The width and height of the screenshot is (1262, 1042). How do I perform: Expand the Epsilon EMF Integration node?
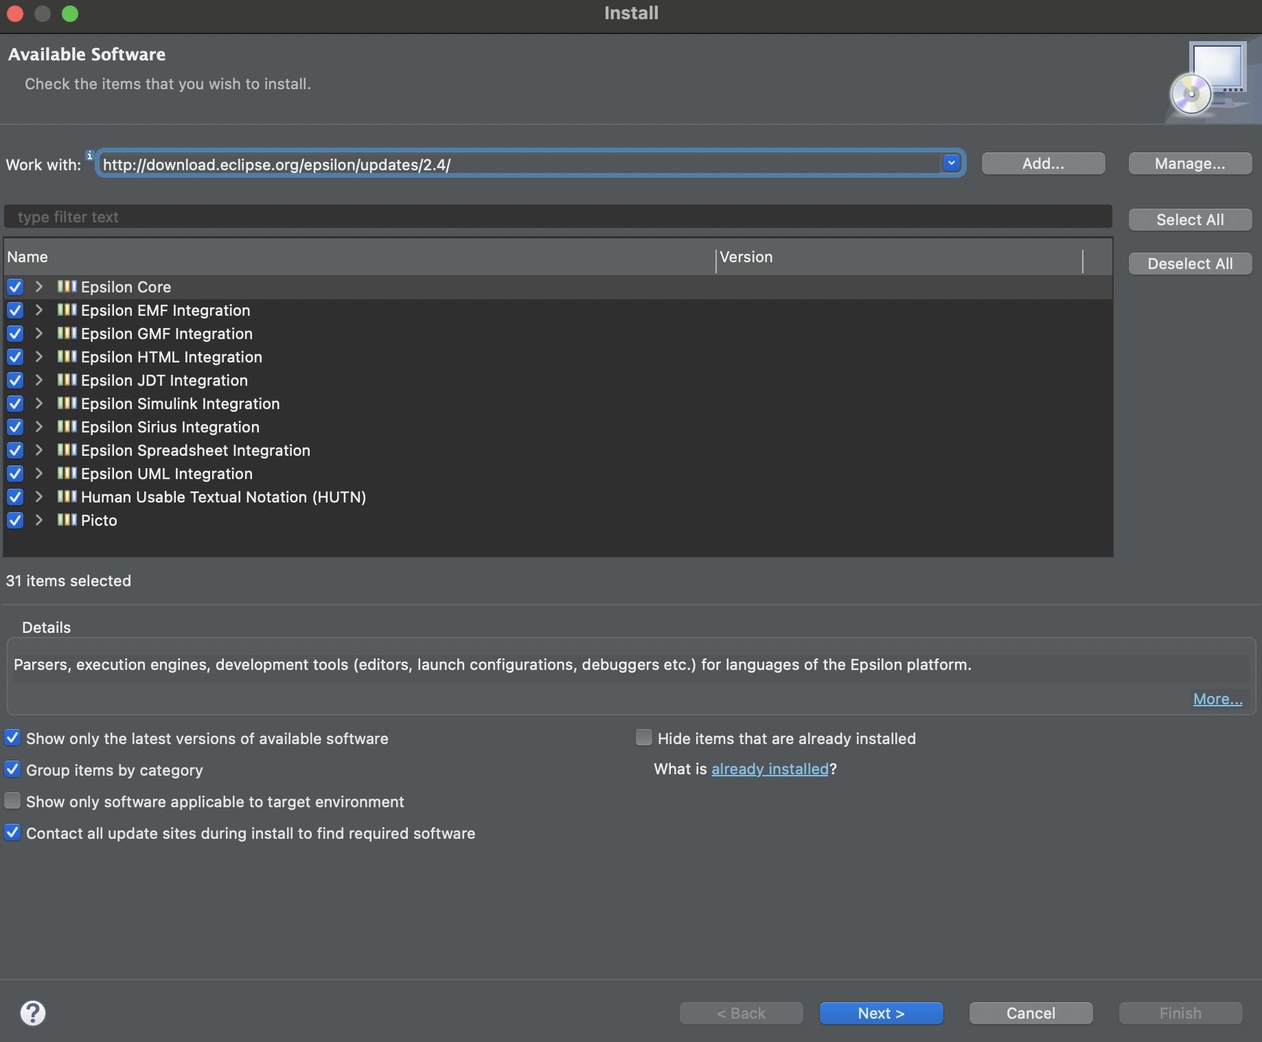(x=39, y=310)
